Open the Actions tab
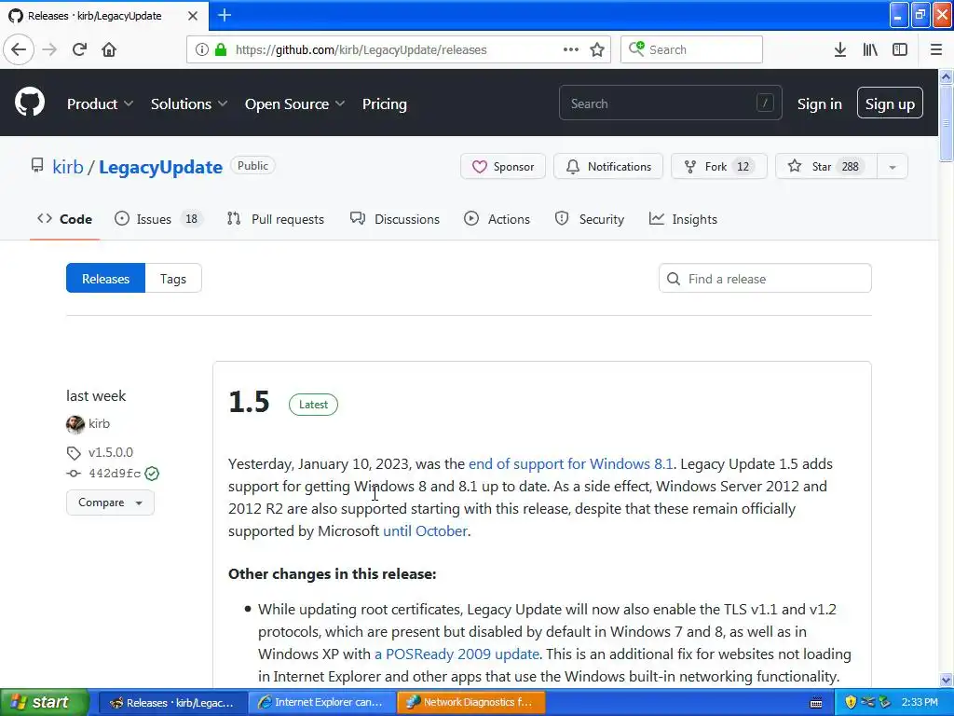 click(497, 219)
